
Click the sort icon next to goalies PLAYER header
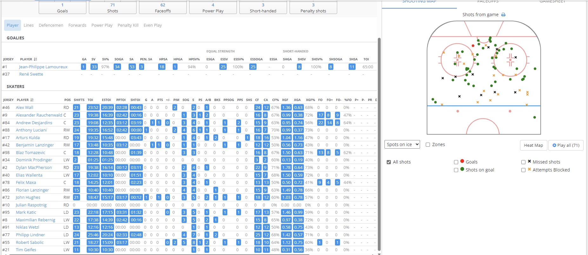[35, 59]
